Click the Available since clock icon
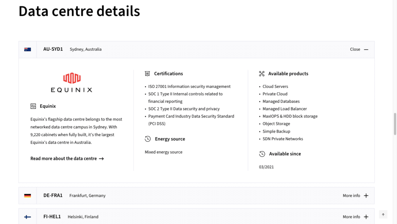Screen dimensions: 397x224 (262, 154)
